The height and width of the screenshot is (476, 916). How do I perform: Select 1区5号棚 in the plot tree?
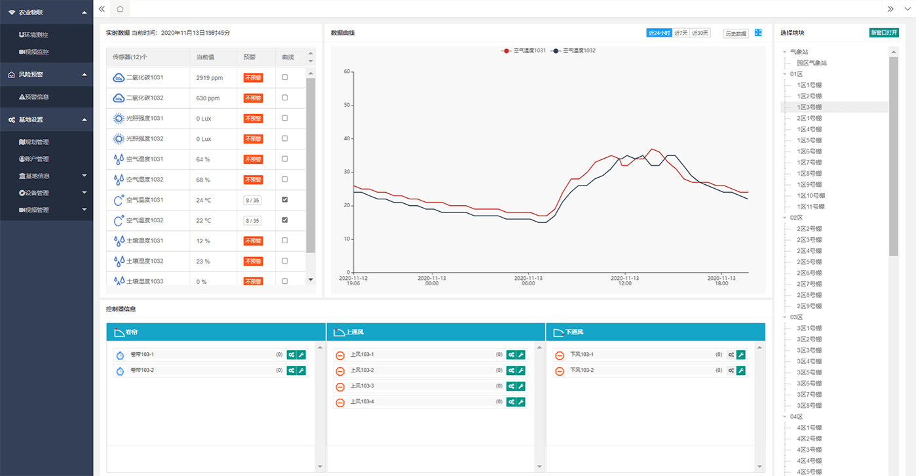tap(809, 140)
